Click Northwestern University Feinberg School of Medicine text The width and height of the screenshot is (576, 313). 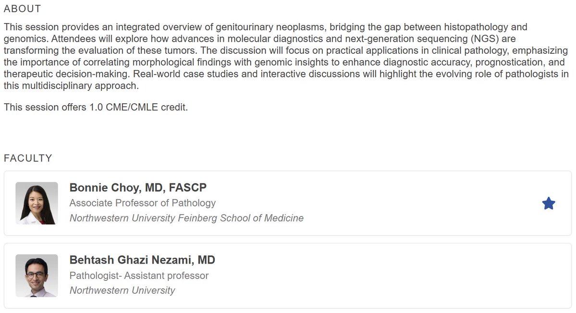pos(186,218)
